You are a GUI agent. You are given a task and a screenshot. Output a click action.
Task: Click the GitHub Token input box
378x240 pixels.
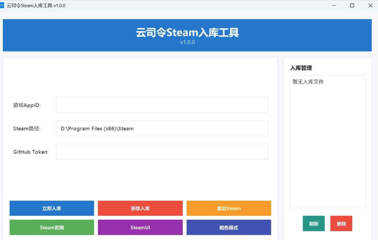(x=162, y=151)
